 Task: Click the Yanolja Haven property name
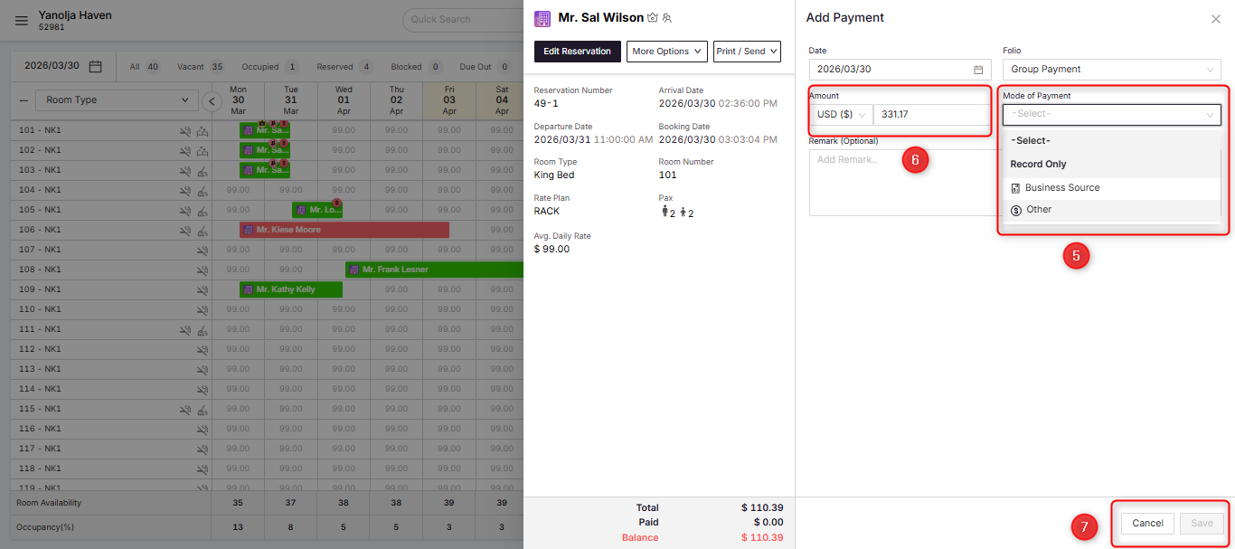point(75,15)
